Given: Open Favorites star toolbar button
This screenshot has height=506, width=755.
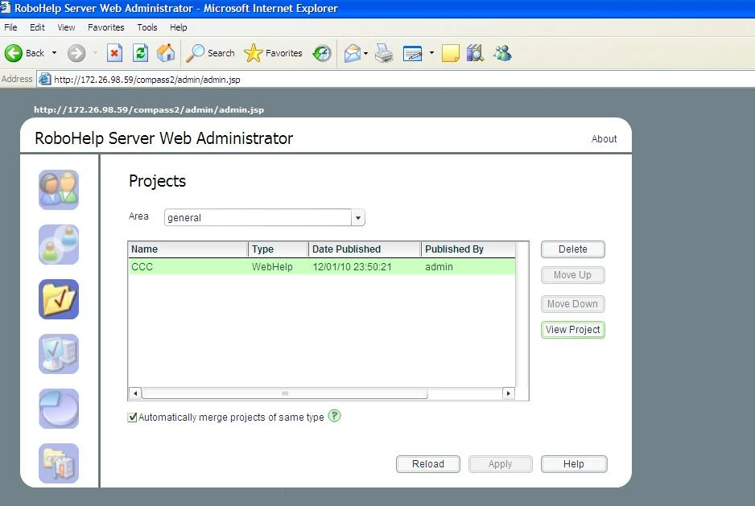Looking at the screenshot, I should coord(273,53).
